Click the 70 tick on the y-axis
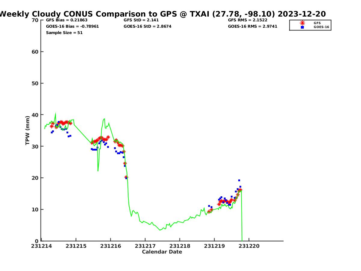The image size is (361, 271). click(35, 20)
